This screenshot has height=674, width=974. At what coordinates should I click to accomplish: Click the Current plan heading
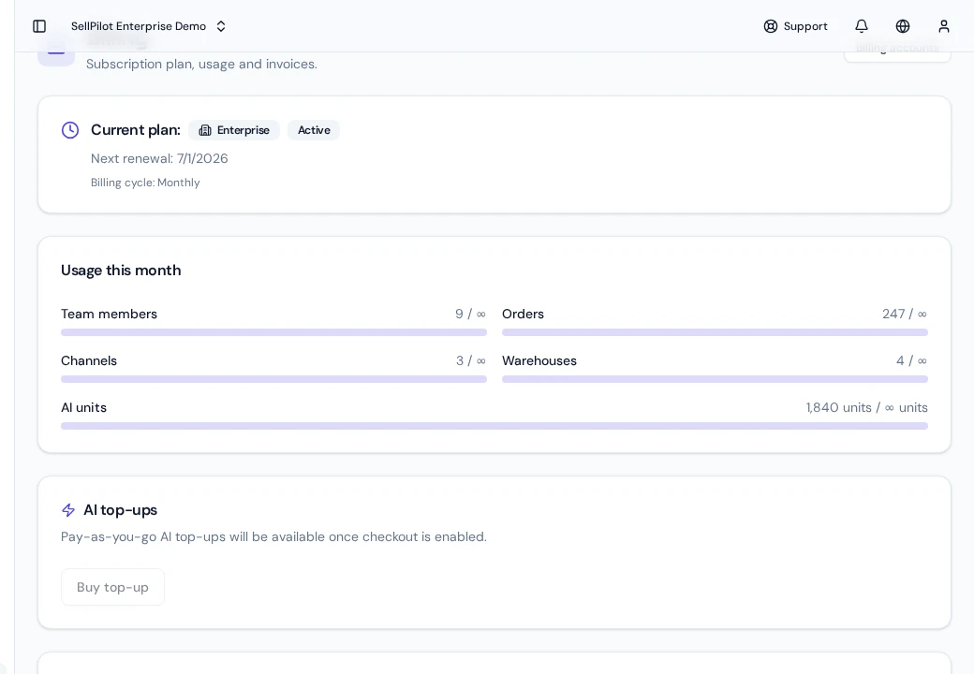pos(136,130)
